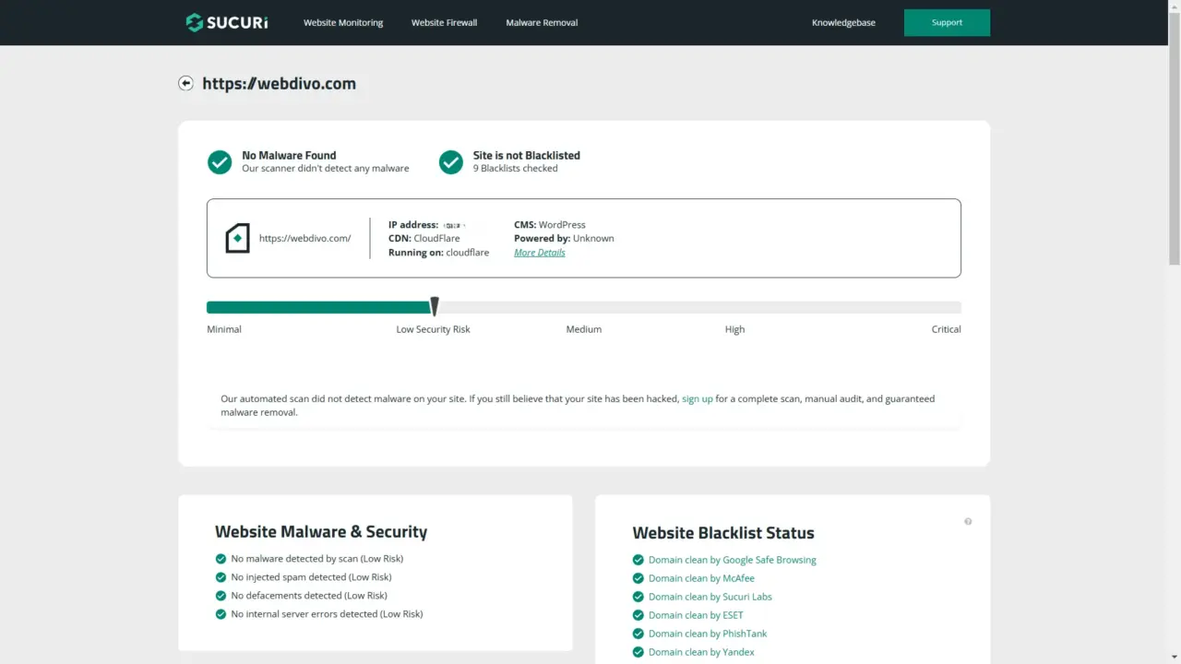Image resolution: width=1181 pixels, height=664 pixels.
Task: Click check icon next to Domain clean by PhishTank
Action: point(638,634)
